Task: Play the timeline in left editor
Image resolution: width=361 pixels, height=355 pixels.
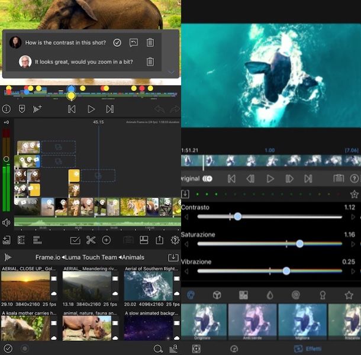Action: coord(91,109)
